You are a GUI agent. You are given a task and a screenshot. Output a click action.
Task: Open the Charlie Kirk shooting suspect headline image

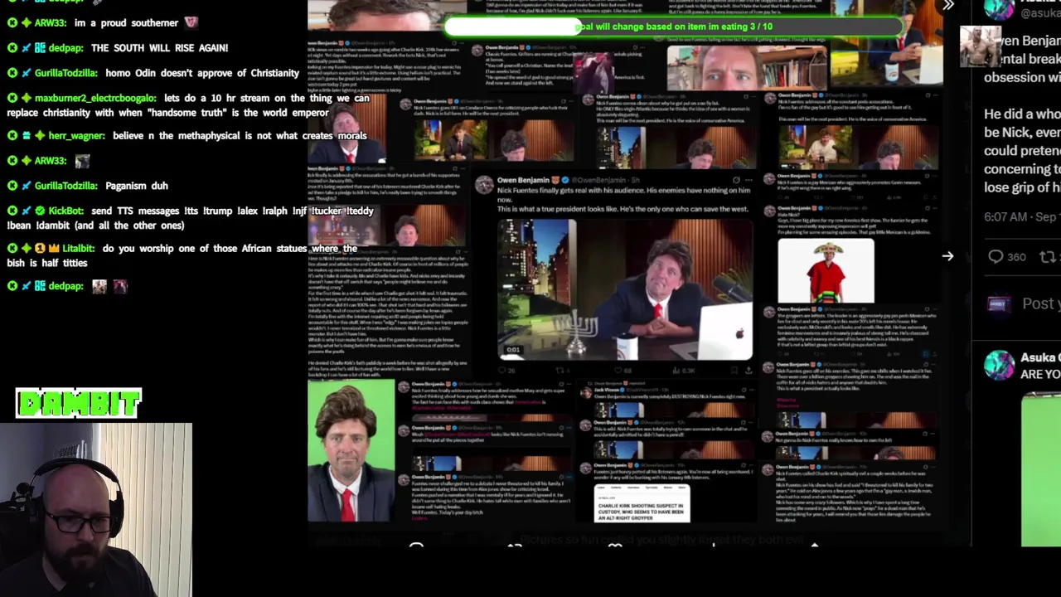point(642,502)
